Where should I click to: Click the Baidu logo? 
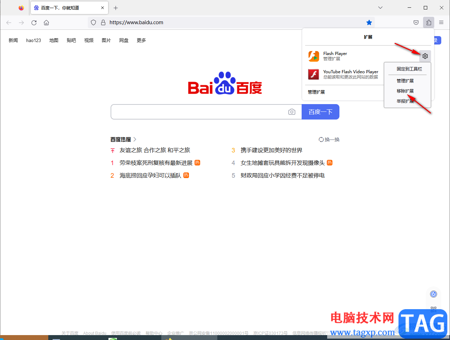pos(225,83)
